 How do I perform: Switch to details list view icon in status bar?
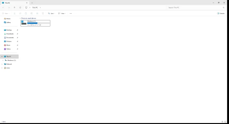coord(222,121)
